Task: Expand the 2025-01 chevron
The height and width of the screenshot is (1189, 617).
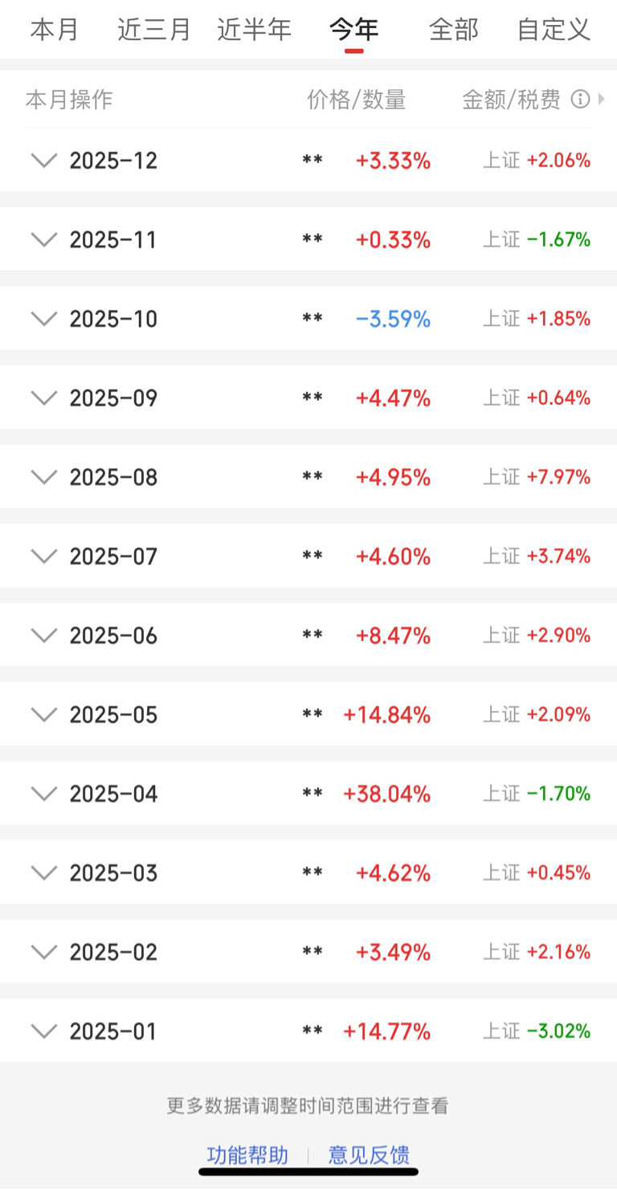Action: (x=43, y=1031)
